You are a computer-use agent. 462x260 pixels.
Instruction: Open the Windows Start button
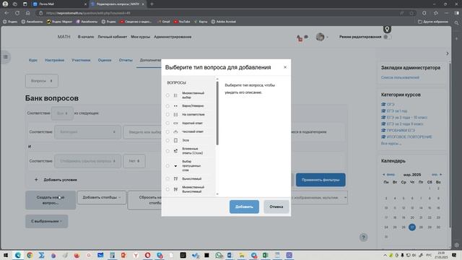pos(6,255)
